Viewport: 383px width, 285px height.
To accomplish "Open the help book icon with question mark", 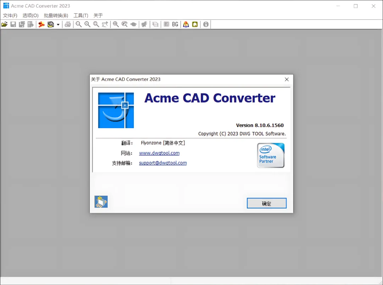I will pos(186,24).
